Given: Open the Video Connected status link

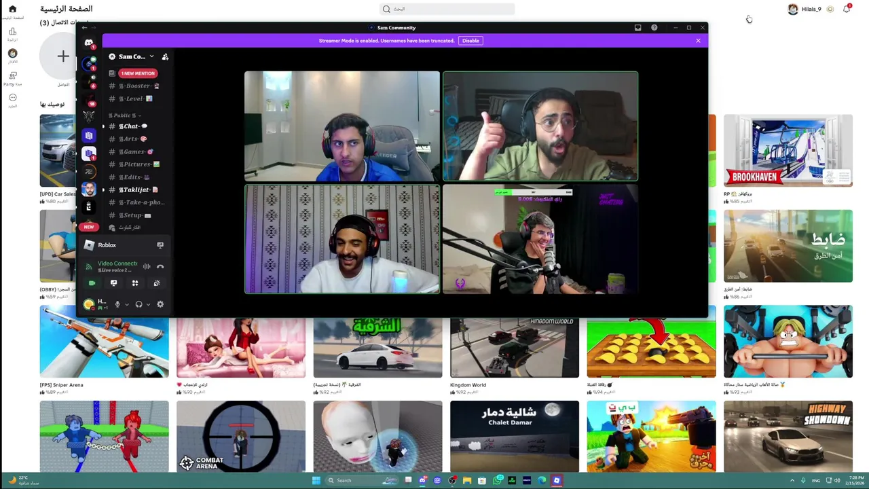Looking at the screenshot, I should [x=117, y=264].
